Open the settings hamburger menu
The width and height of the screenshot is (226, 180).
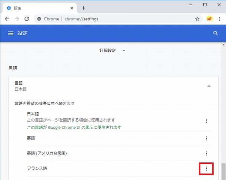(x=11, y=33)
